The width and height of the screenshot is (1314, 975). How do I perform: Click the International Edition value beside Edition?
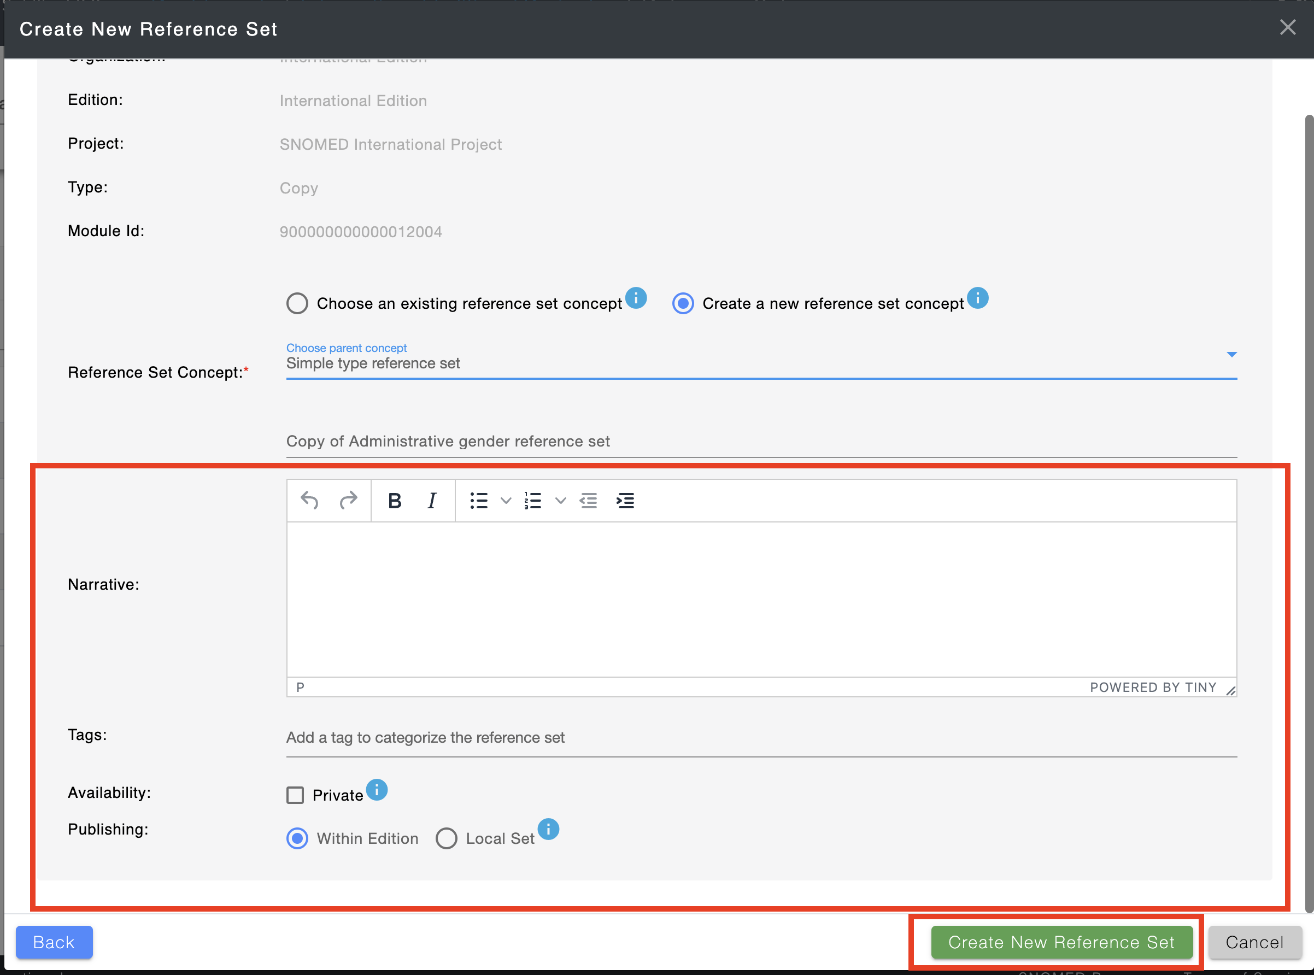pyautogui.click(x=353, y=101)
